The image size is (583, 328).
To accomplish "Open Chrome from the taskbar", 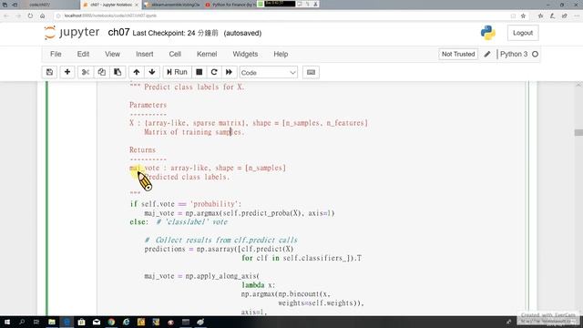I will pos(111,322).
